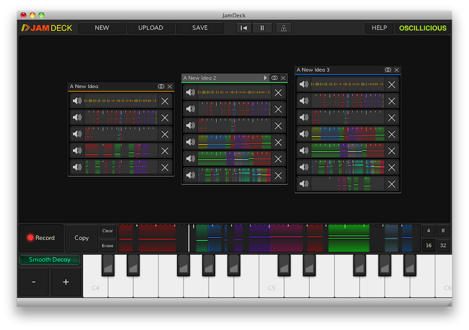Delete the first track in A New Idea
Viewport: 469px width, 330px height.
[x=165, y=101]
